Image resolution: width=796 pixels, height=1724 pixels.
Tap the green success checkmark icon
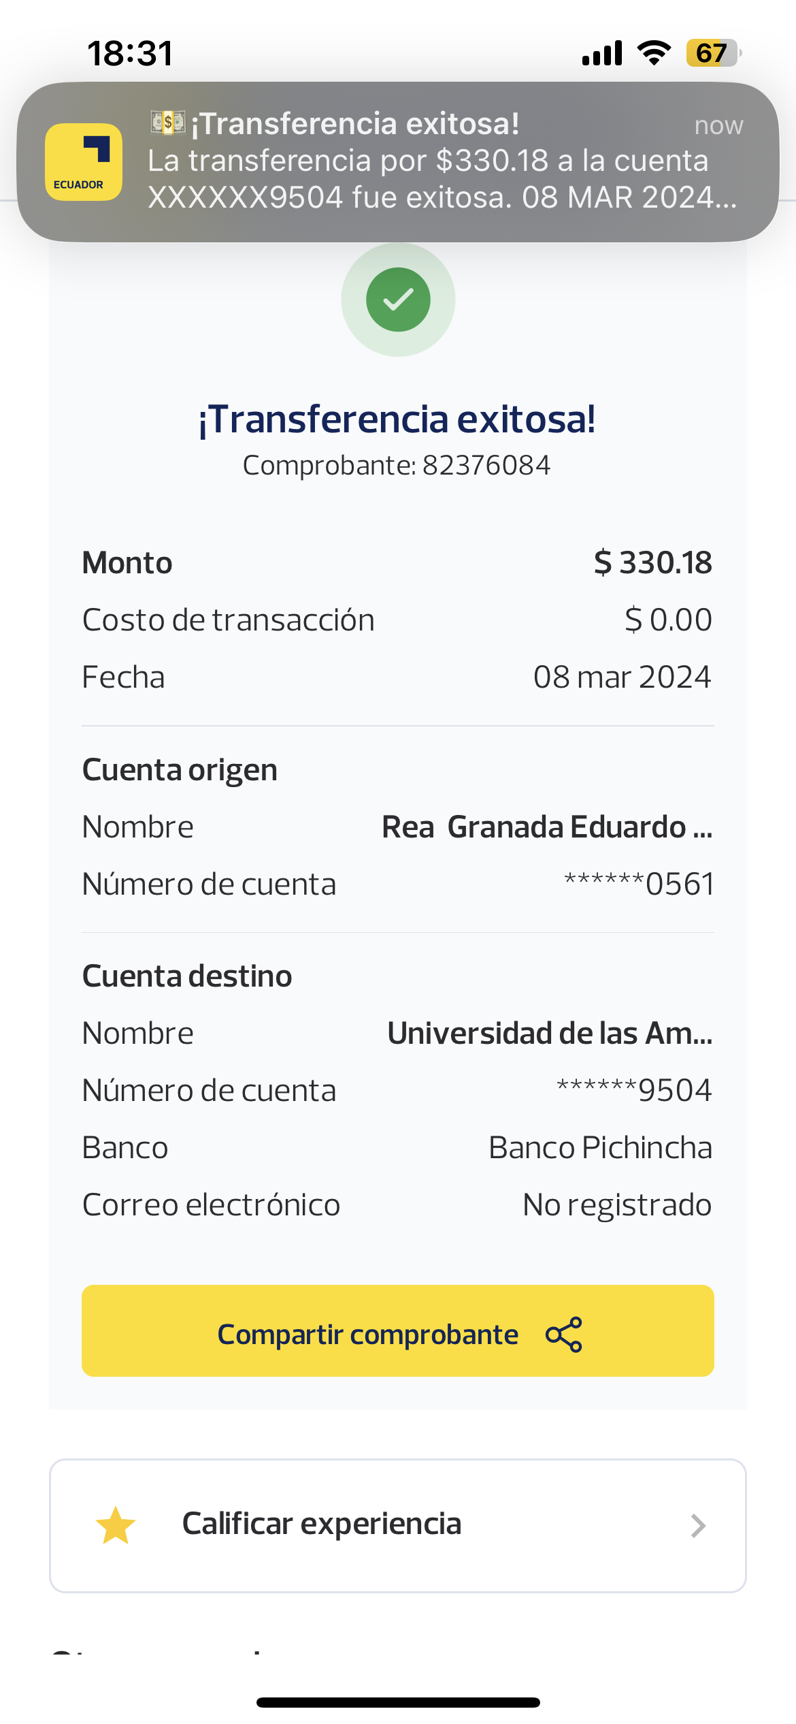pyautogui.click(x=398, y=300)
